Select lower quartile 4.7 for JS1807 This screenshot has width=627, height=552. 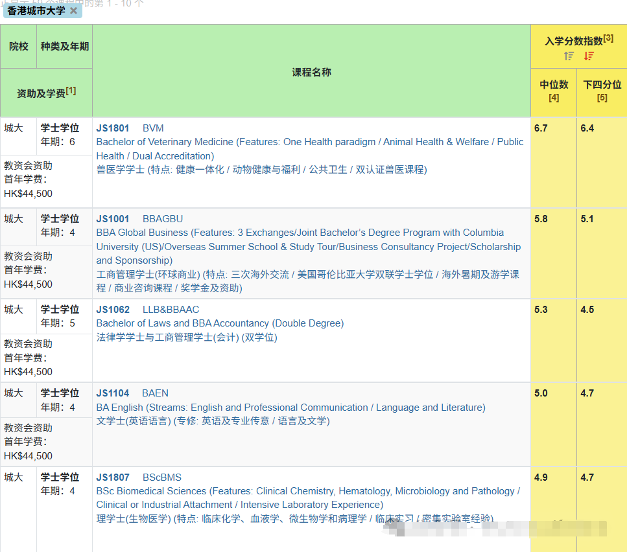point(587,477)
